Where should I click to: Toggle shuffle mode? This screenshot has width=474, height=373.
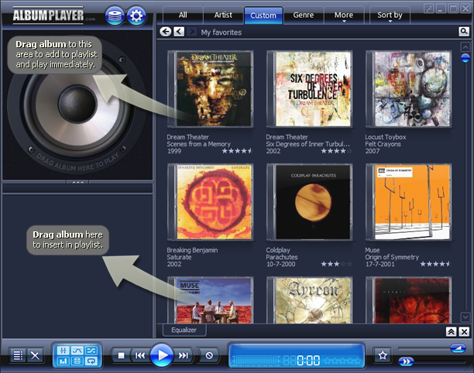point(91,351)
